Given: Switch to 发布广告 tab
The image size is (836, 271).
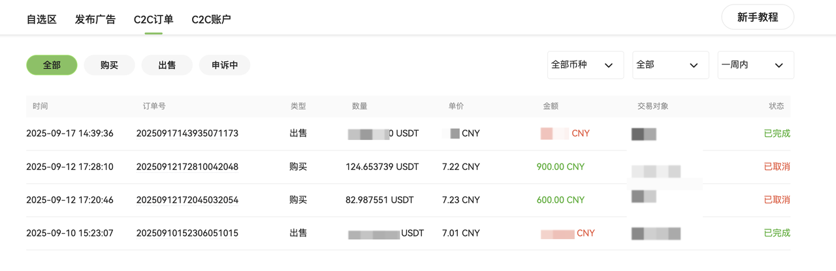Looking at the screenshot, I should [x=95, y=20].
